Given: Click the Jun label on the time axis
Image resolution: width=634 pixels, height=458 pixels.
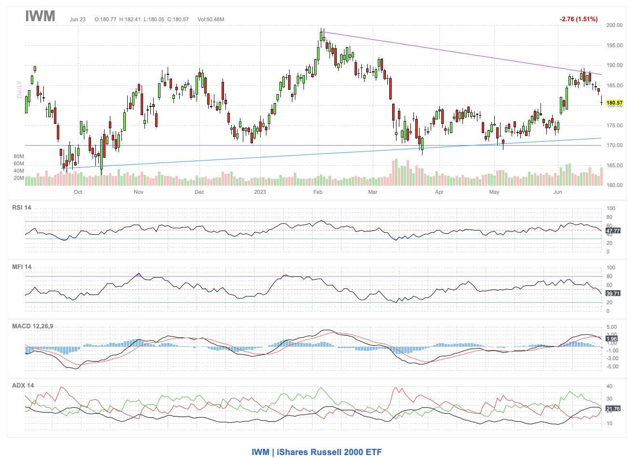Looking at the screenshot, I should pos(557,192).
